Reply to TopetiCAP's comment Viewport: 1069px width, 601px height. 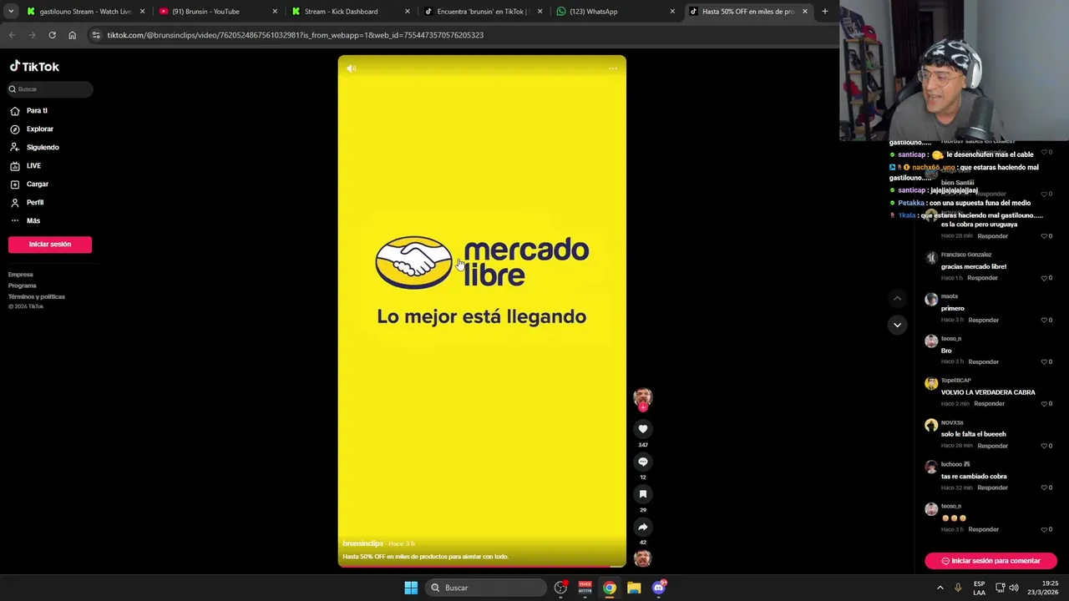(989, 403)
